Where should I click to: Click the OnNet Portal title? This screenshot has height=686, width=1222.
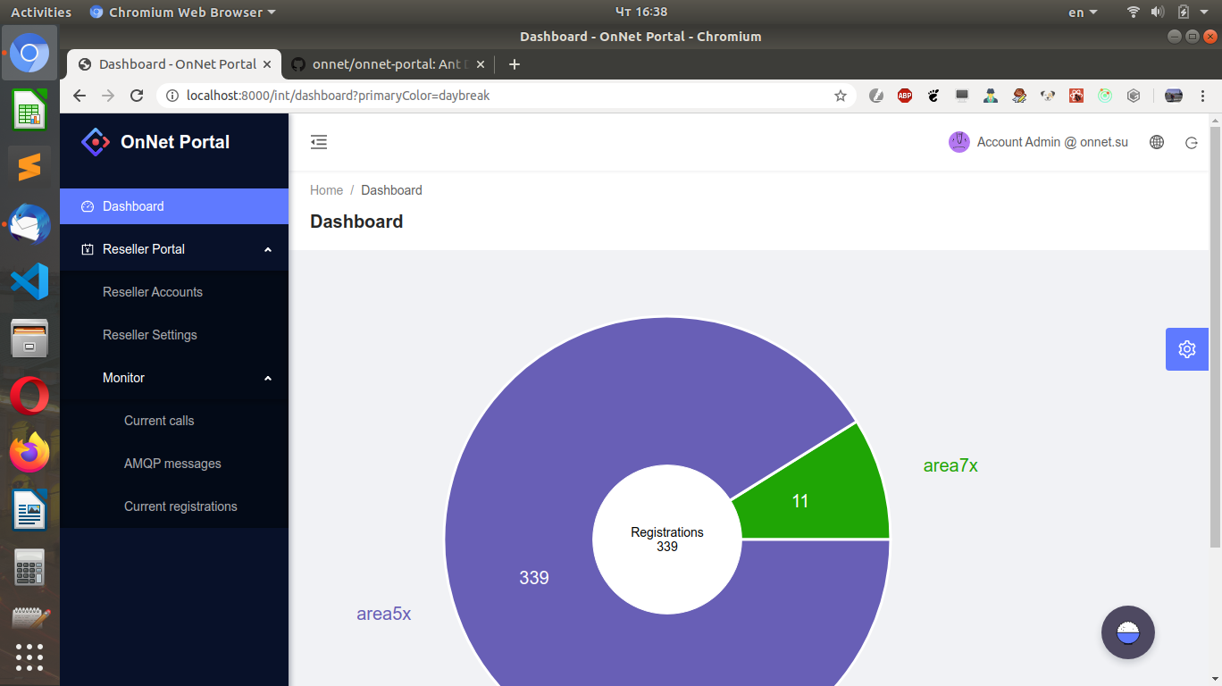point(175,142)
